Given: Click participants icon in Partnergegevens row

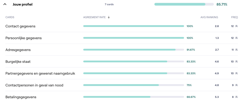Looking at the screenshot, I should point(236,73).
